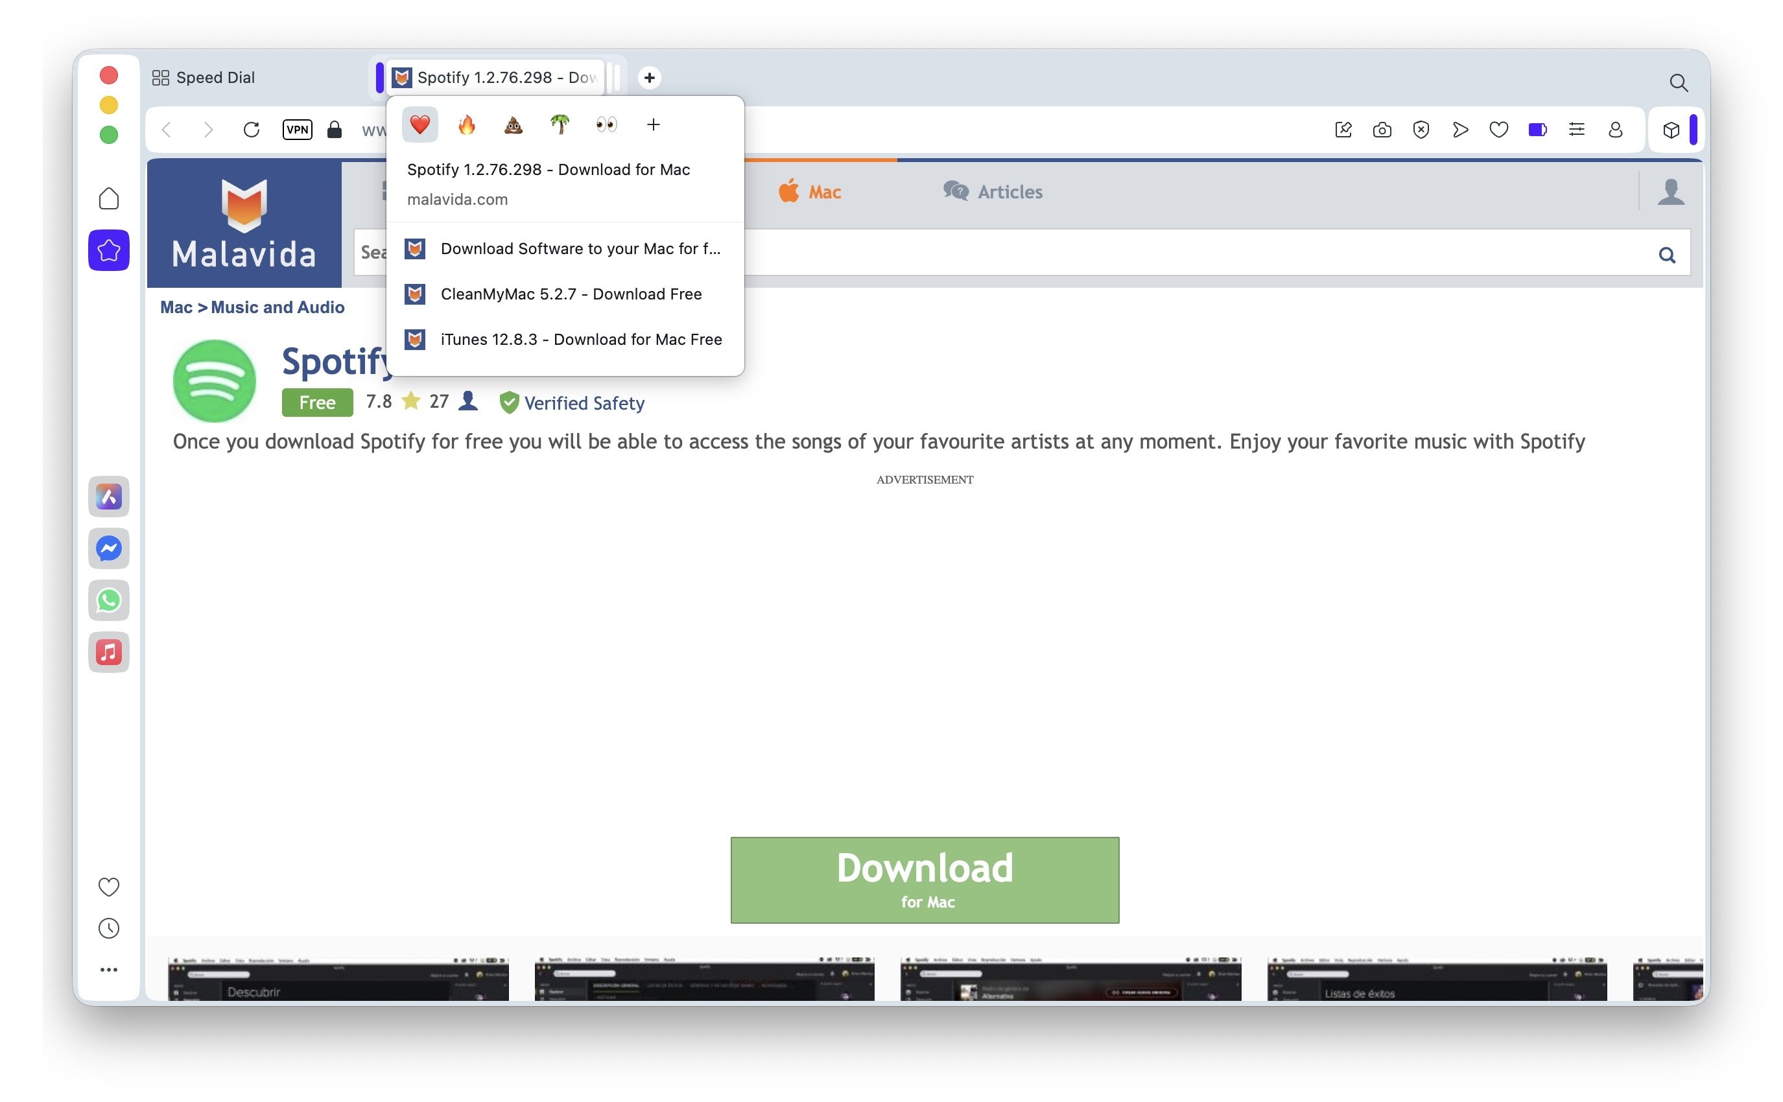Open WhatsApp in the sidebar
This screenshot has height=1102, width=1783.
(109, 600)
